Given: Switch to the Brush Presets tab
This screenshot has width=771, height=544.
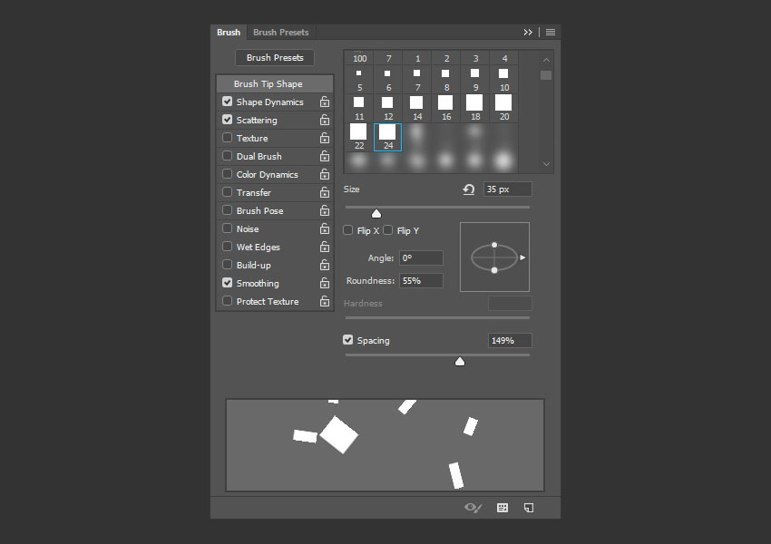Looking at the screenshot, I should click(x=281, y=32).
